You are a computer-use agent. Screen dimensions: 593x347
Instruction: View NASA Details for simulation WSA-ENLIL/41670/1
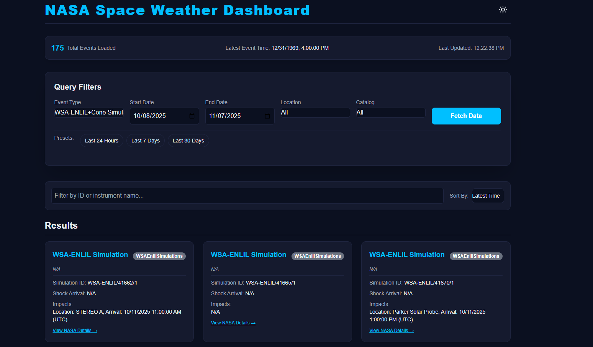coord(392,330)
